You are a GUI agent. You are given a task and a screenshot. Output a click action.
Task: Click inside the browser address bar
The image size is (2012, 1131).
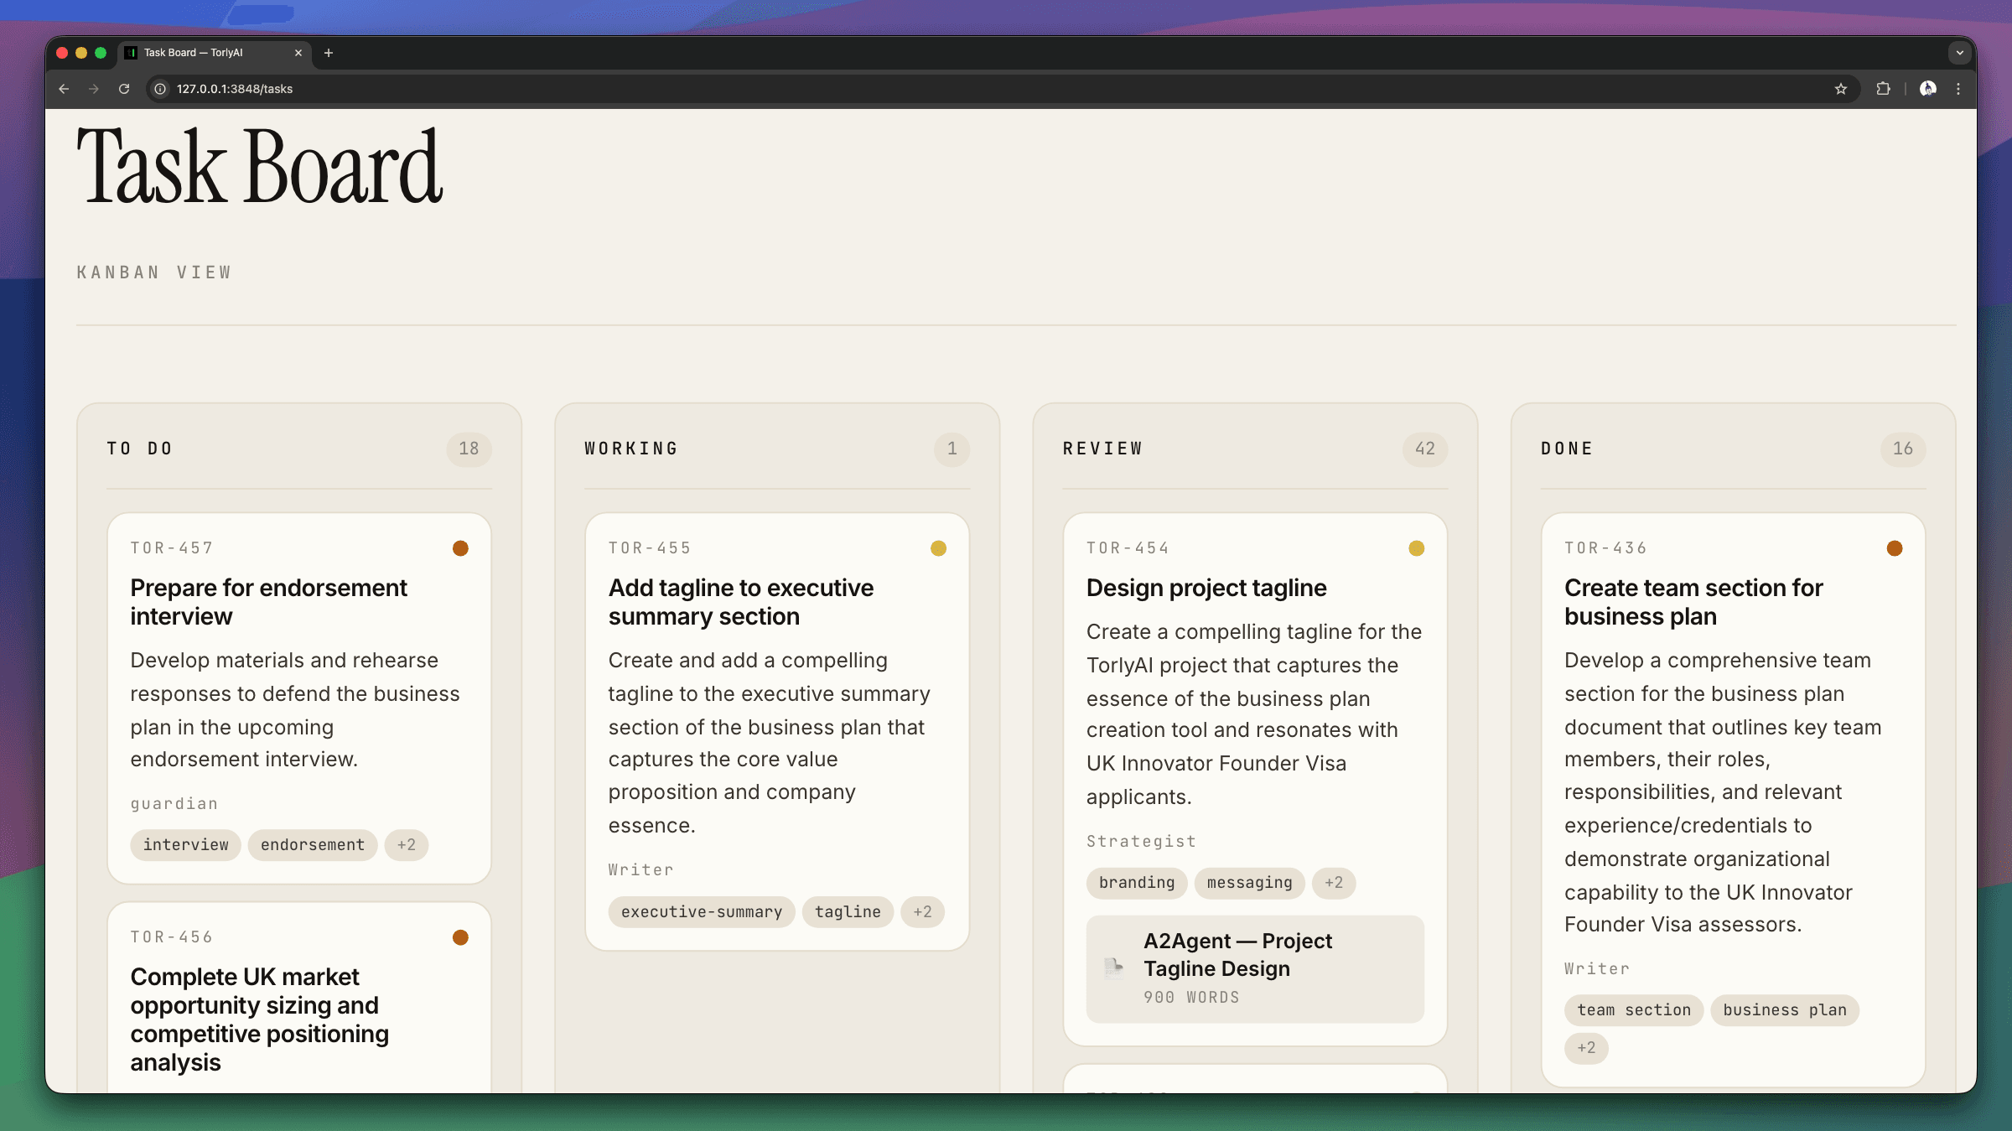pos(587,88)
